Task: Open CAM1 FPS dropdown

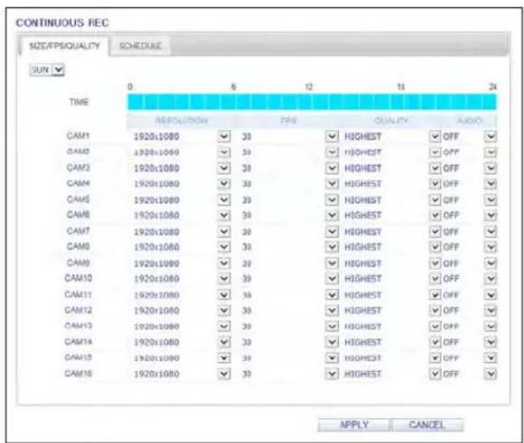Action: pyautogui.click(x=332, y=137)
